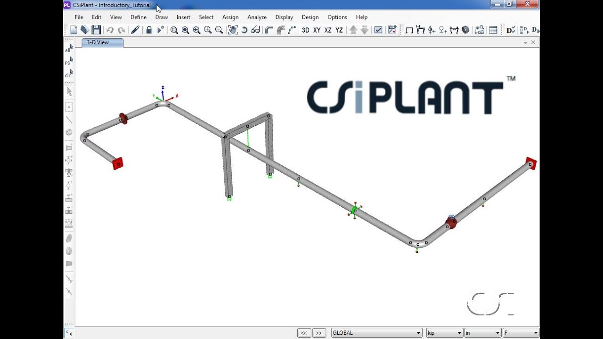603x339 pixels.
Task: Open display tables grid icon
Action: click(493, 30)
